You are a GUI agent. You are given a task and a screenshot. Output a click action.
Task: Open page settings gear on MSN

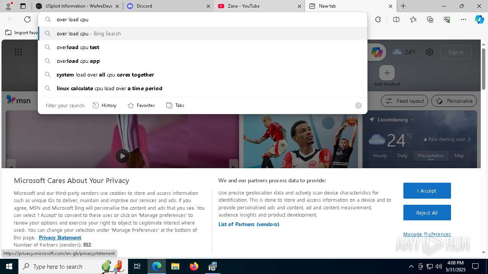point(430,52)
